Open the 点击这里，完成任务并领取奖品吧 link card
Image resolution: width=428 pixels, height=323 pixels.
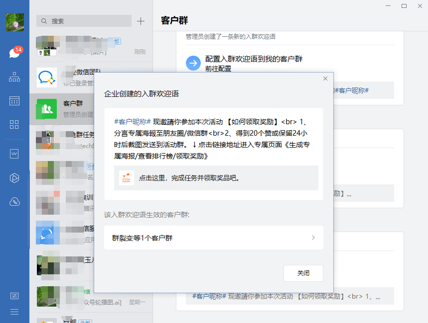(216, 178)
